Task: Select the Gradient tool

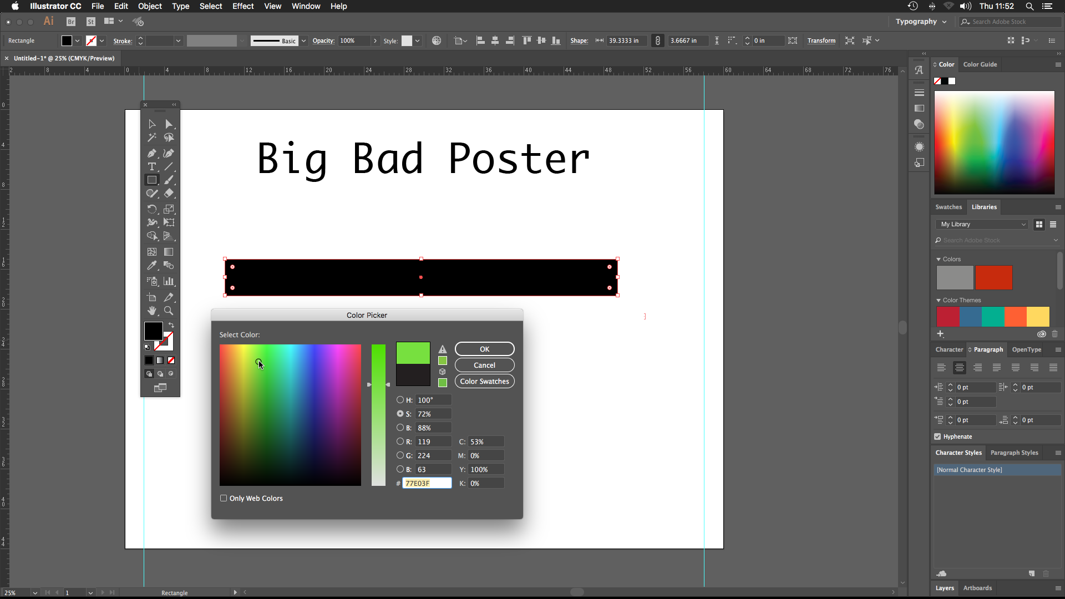Action: point(169,252)
